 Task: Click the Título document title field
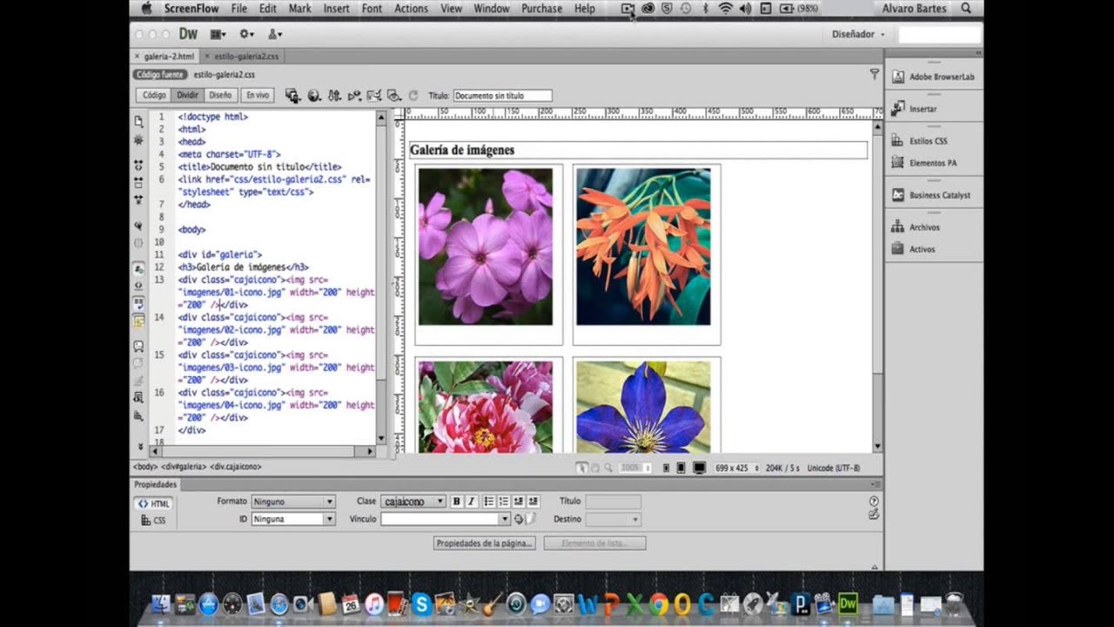[502, 96]
